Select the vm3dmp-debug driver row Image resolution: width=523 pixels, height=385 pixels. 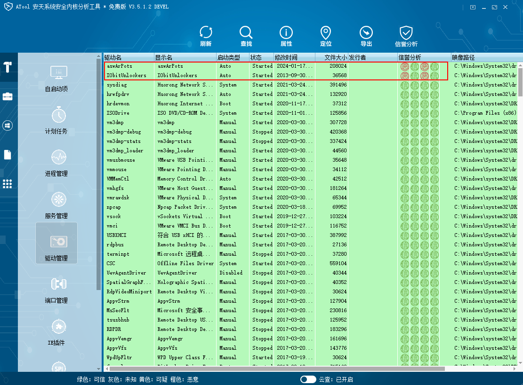pos(310,132)
